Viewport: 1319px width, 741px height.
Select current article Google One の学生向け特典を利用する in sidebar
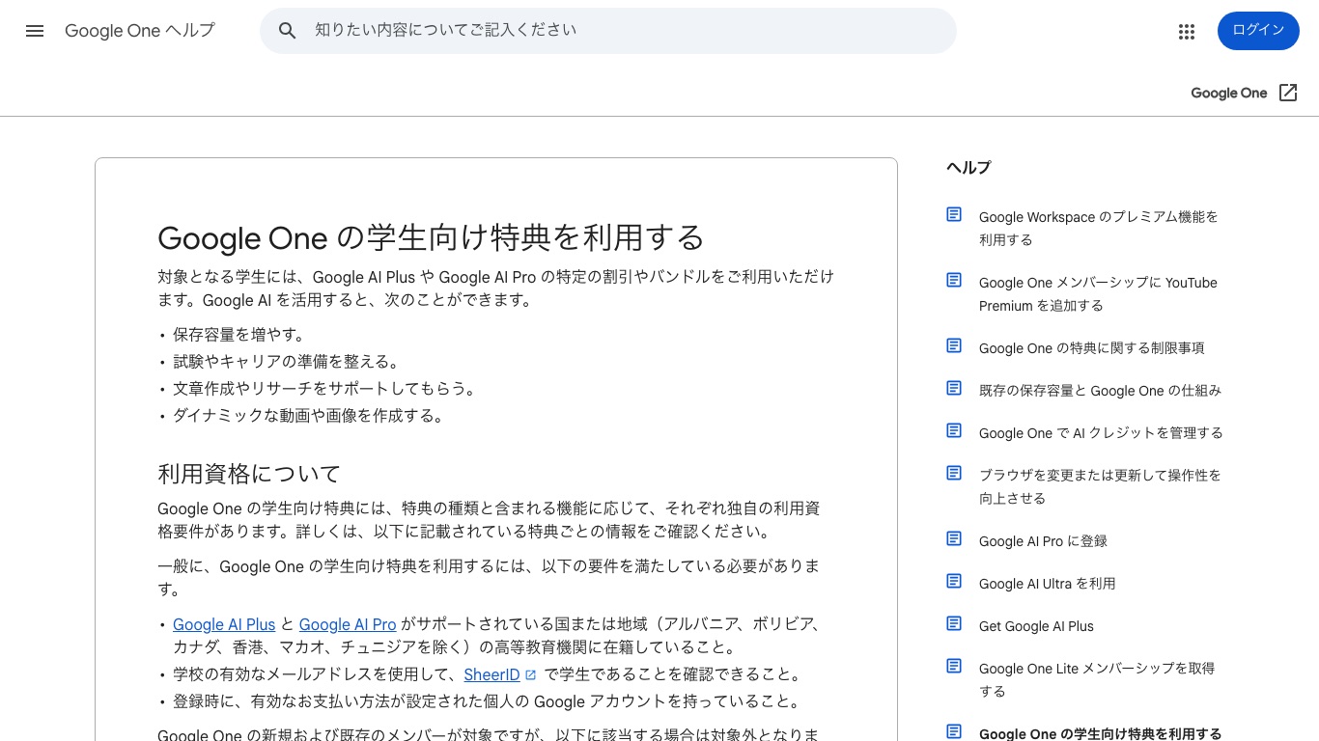pyautogui.click(x=1100, y=732)
